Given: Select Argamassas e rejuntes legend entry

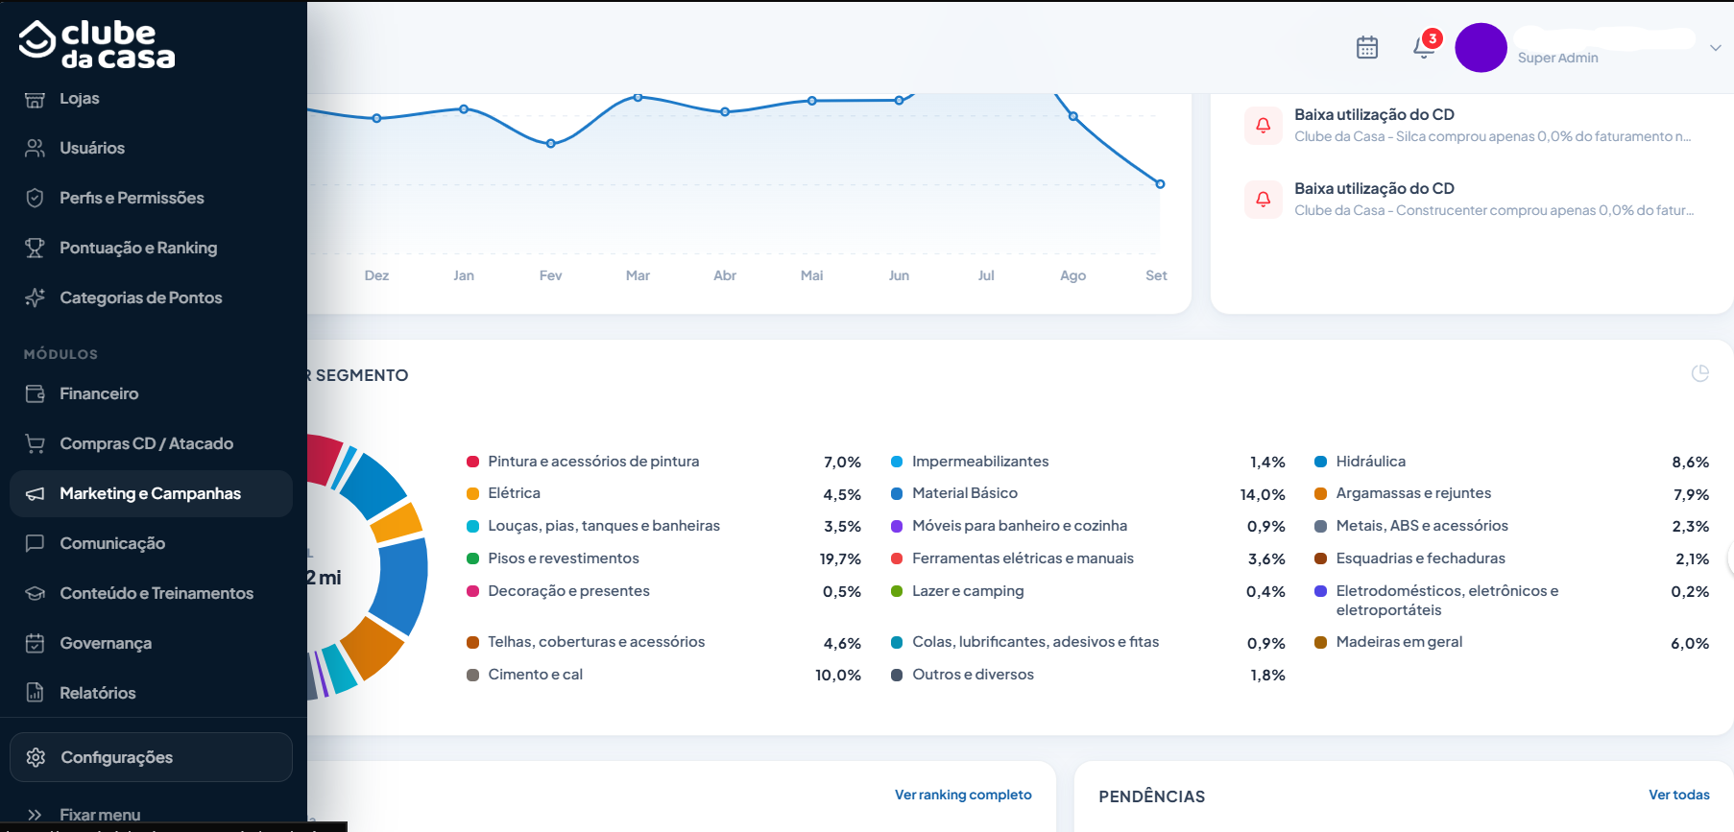Looking at the screenshot, I should tap(1511, 493).
